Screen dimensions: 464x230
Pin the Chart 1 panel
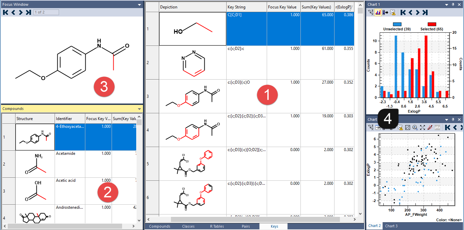453,5
